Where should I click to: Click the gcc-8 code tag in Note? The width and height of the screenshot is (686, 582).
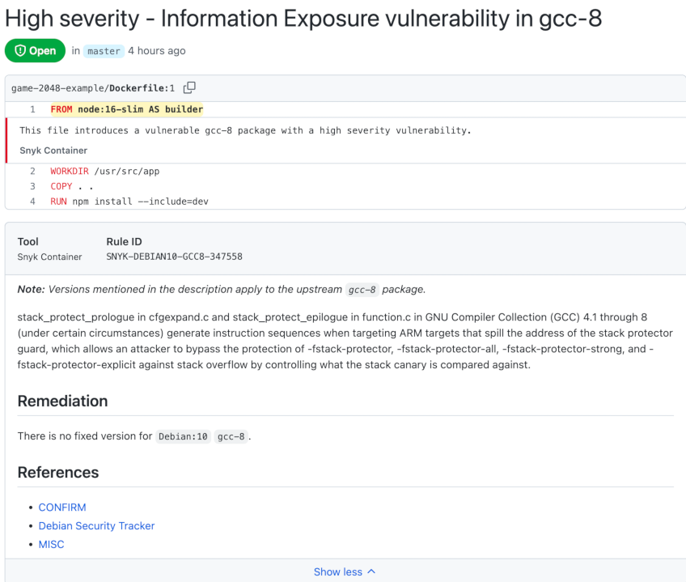pos(362,290)
